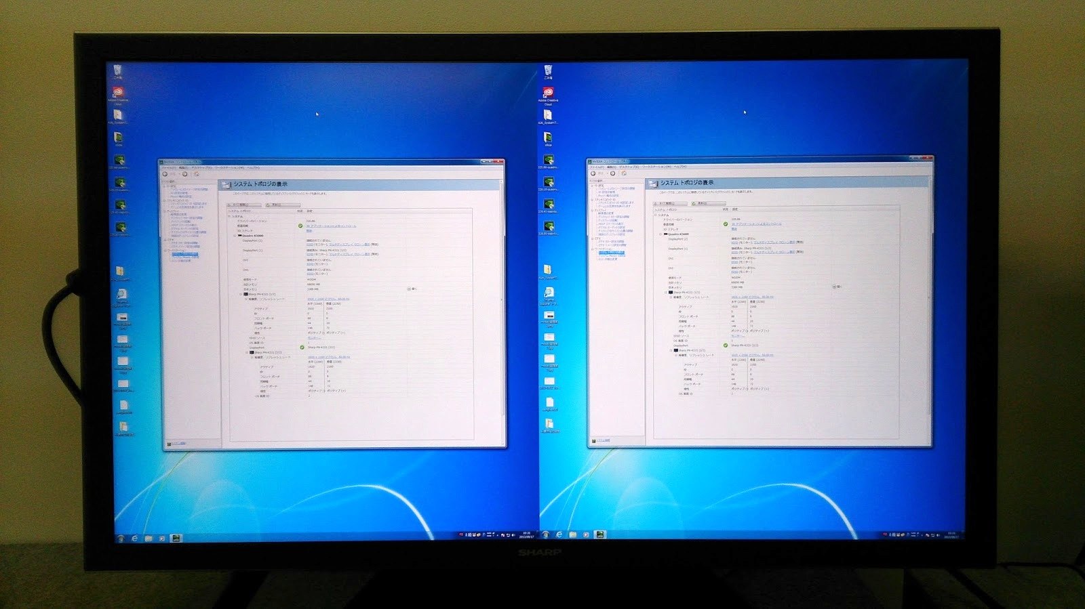Open the ヘルプ menu in left NVIDIA window
The image size is (1085, 609).
coord(253,167)
